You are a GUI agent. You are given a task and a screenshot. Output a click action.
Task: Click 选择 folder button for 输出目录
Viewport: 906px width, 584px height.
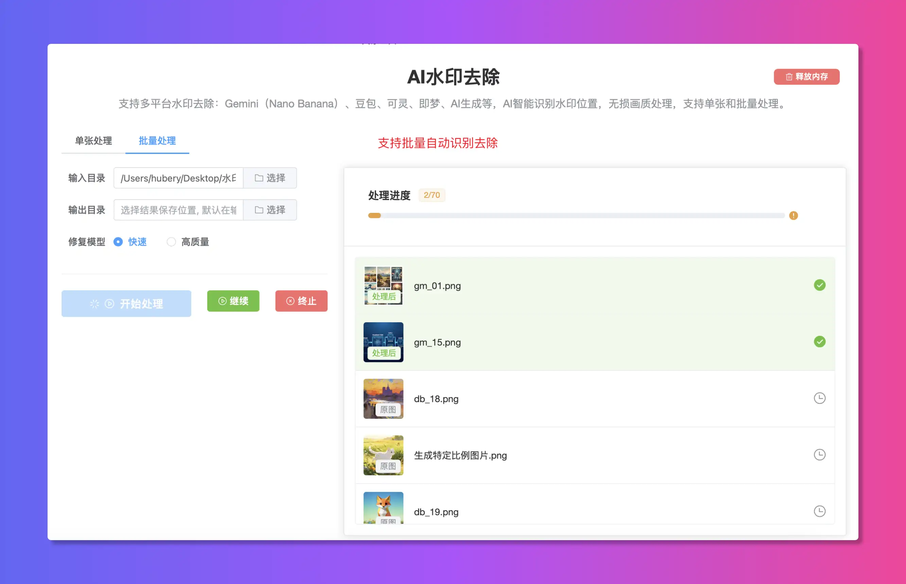pyautogui.click(x=270, y=210)
